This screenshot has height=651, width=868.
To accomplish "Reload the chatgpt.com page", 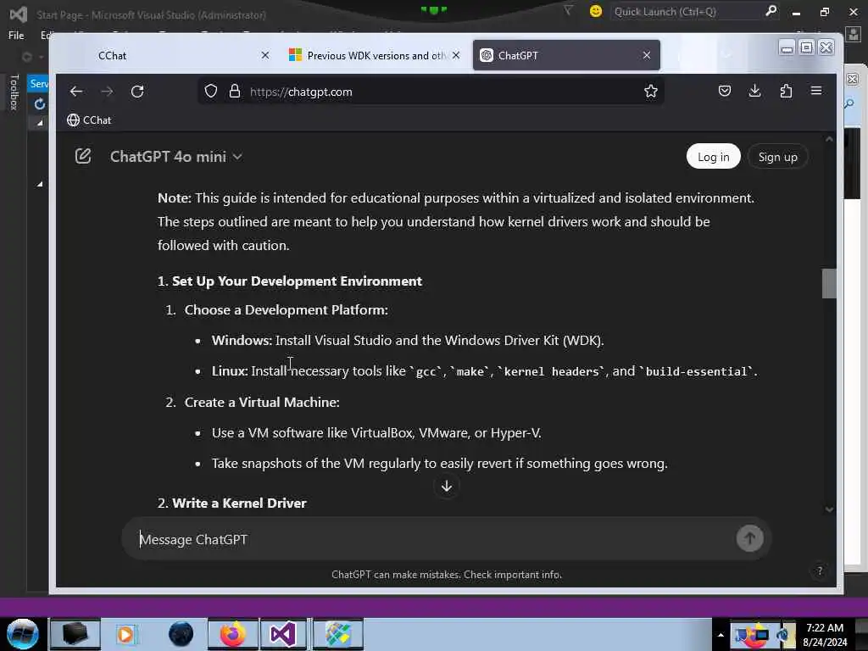I will click(137, 92).
